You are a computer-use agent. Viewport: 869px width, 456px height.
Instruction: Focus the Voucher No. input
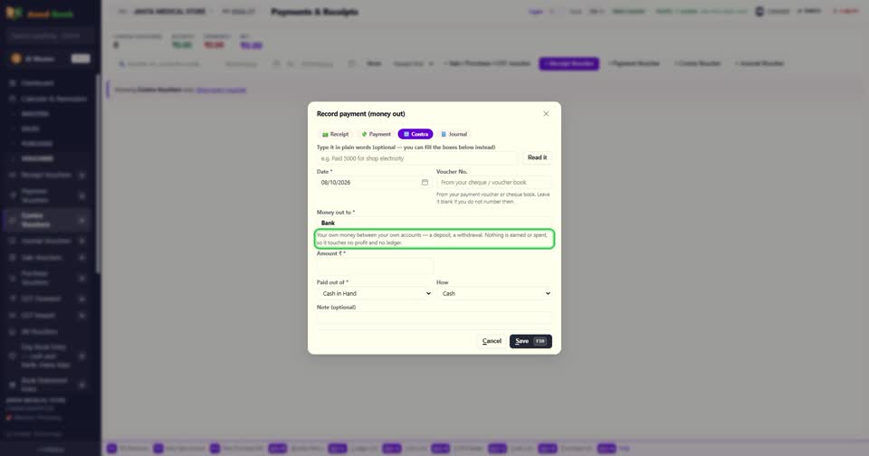click(x=494, y=182)
